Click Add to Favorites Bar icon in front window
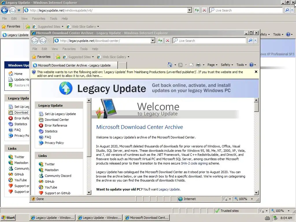Image resolution: width=296 pixels, height=222 pixels. click(x=58, y=57)
